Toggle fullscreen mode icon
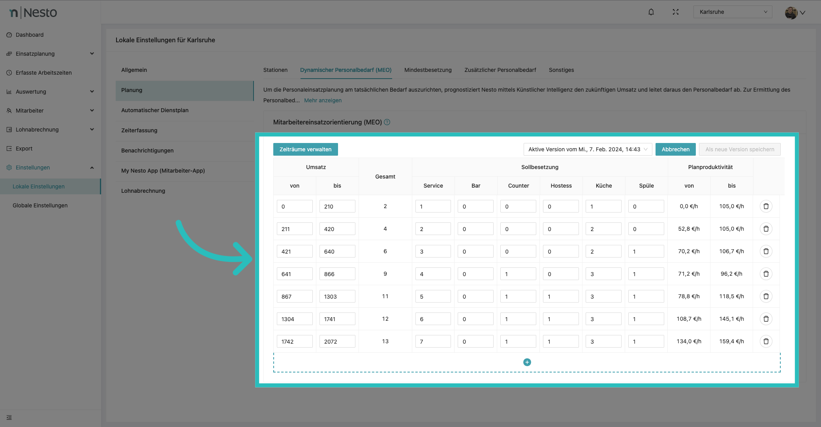 pyautogui.click(x=676, y=12)
